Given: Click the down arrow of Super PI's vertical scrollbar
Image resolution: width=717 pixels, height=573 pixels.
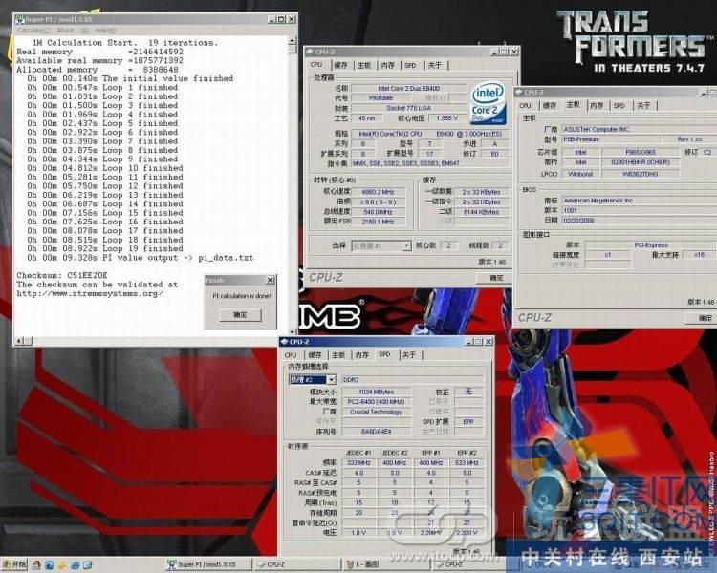Looking at the screenshot, I should 293,332.
